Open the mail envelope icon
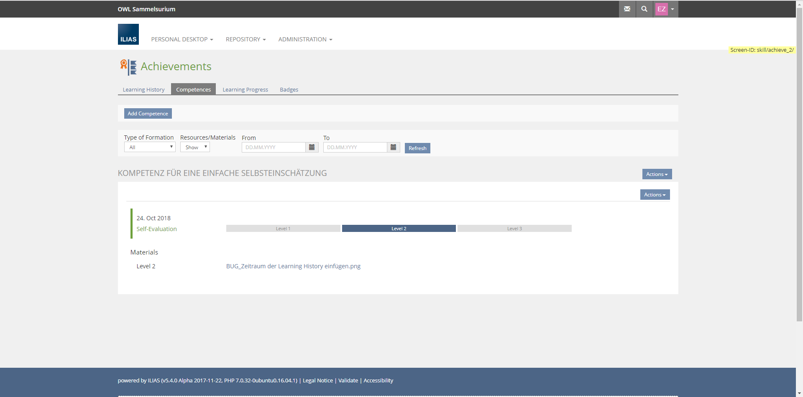 (627, 9)
